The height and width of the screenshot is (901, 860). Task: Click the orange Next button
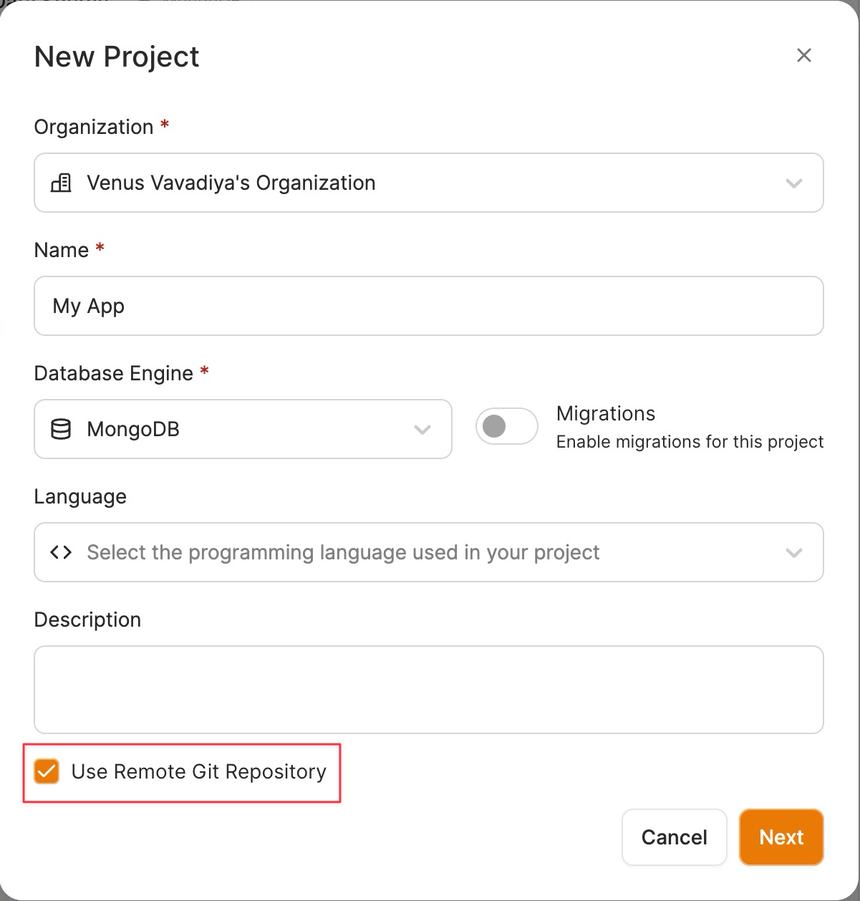(781, 837)
